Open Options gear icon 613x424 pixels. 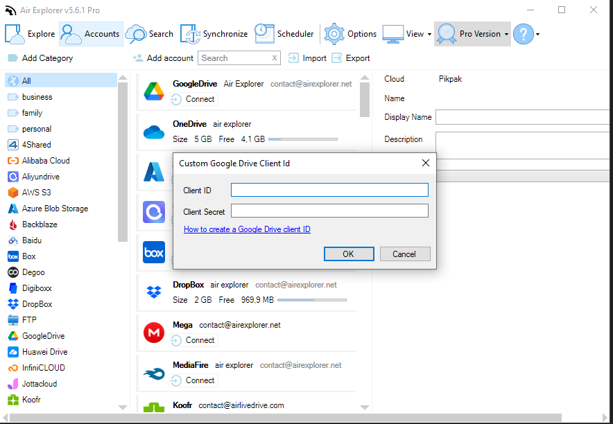point(334,34)
